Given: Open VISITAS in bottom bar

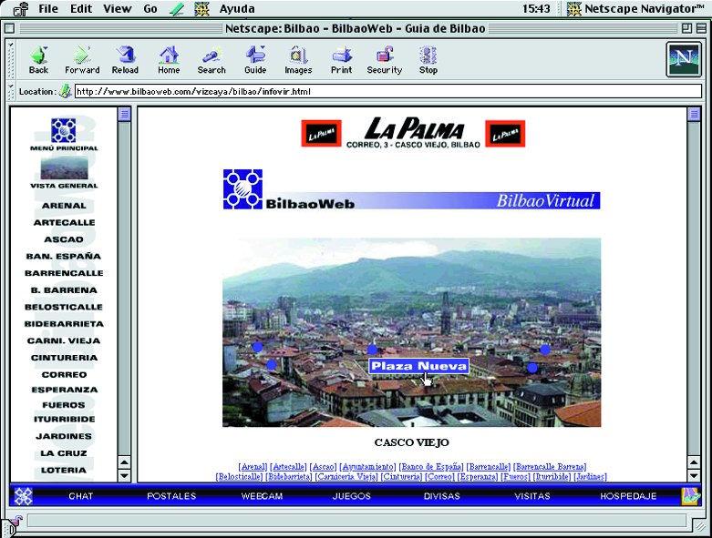Looking at the screenshot, I should tap(532, 496).
